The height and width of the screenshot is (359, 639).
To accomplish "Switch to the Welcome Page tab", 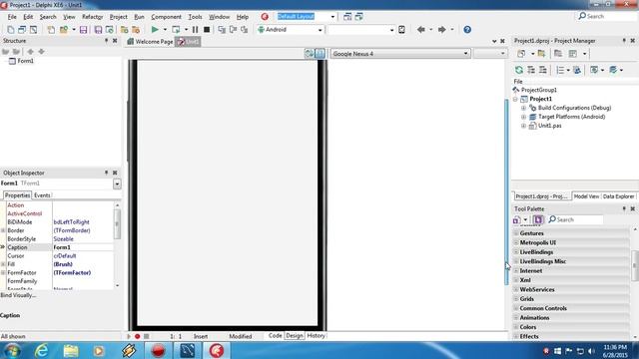I will pyautogui.click(x=150, y=42).
